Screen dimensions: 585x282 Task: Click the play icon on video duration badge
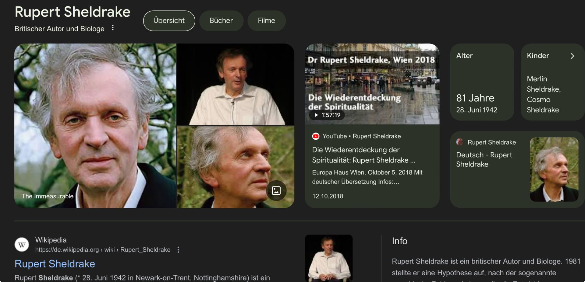(x=317, y=115)
